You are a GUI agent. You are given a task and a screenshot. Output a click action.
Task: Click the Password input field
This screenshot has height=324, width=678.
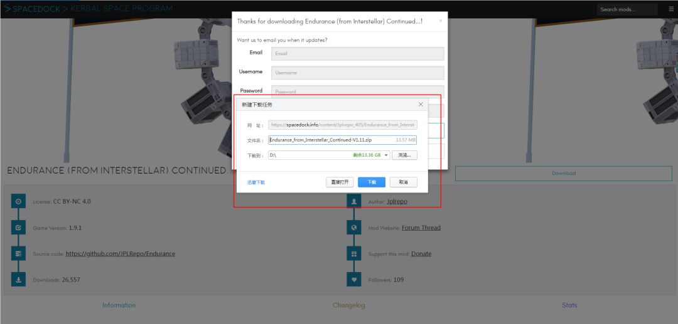pyautogui.click(x=358, y=91)
